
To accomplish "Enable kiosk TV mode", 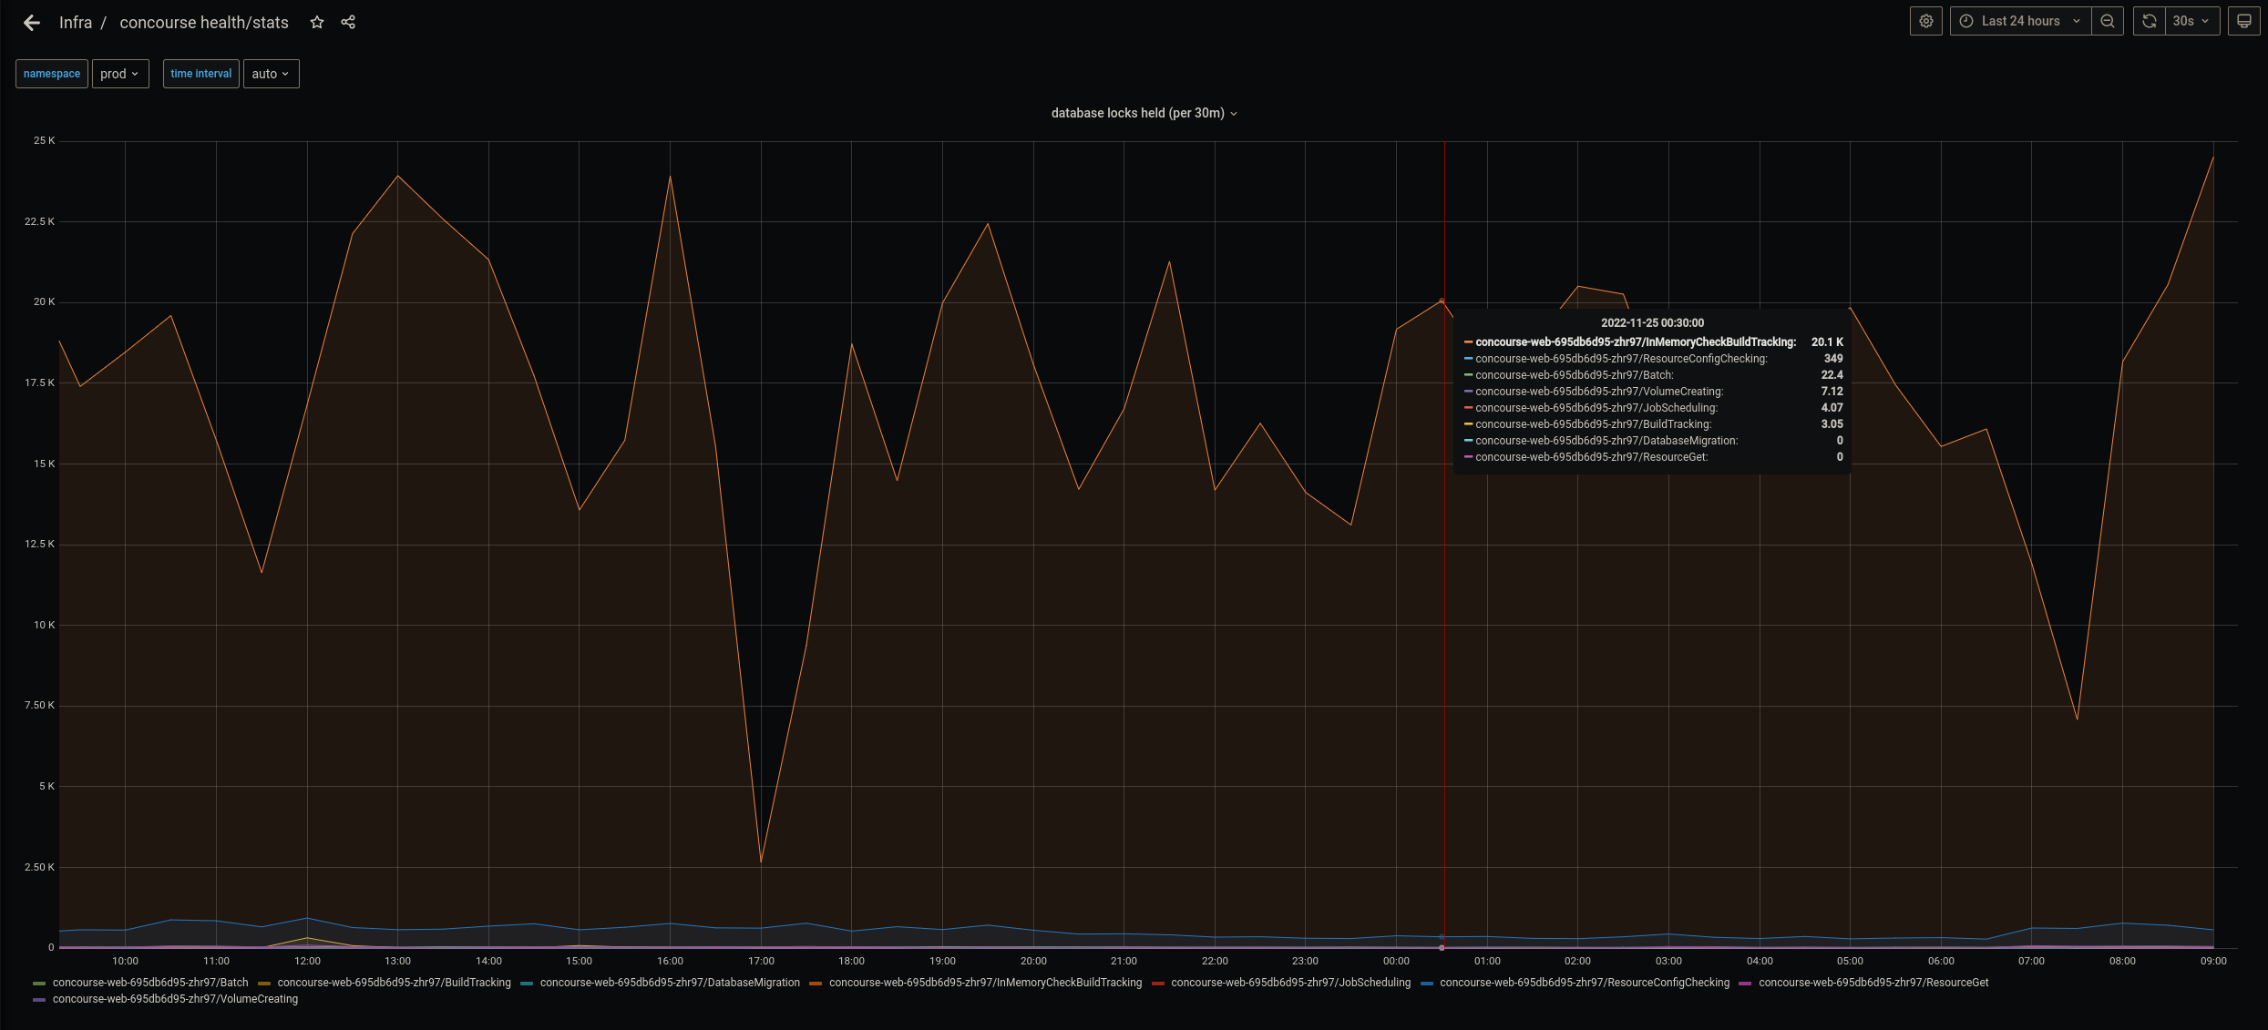I will (x=2243, y=20).
